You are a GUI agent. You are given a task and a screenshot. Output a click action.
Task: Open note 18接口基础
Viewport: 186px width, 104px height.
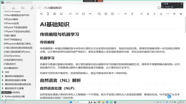pos(10,36)
